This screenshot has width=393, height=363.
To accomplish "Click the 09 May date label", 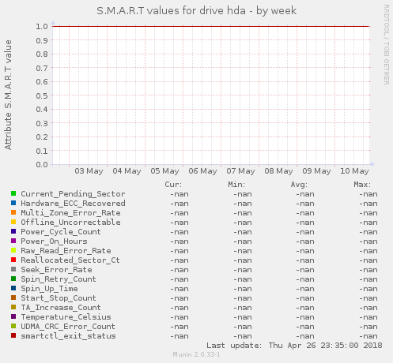I will 316,171.
